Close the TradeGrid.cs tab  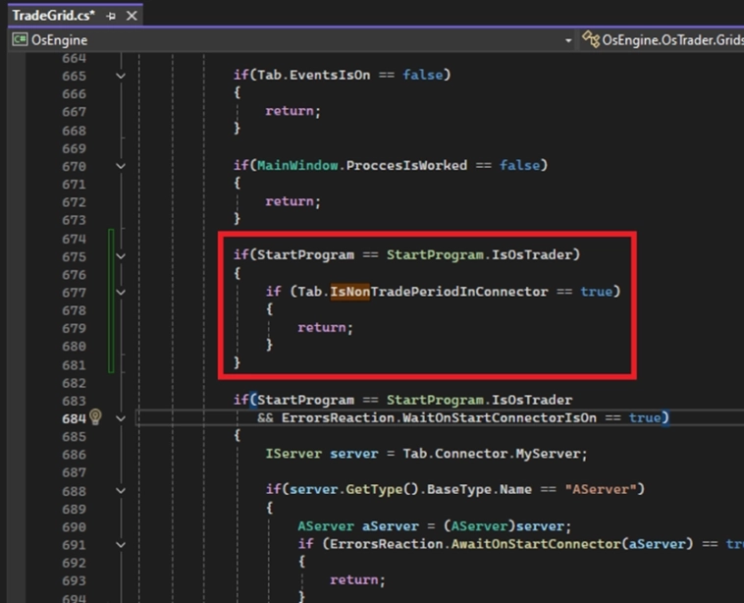tap(132, 16)
